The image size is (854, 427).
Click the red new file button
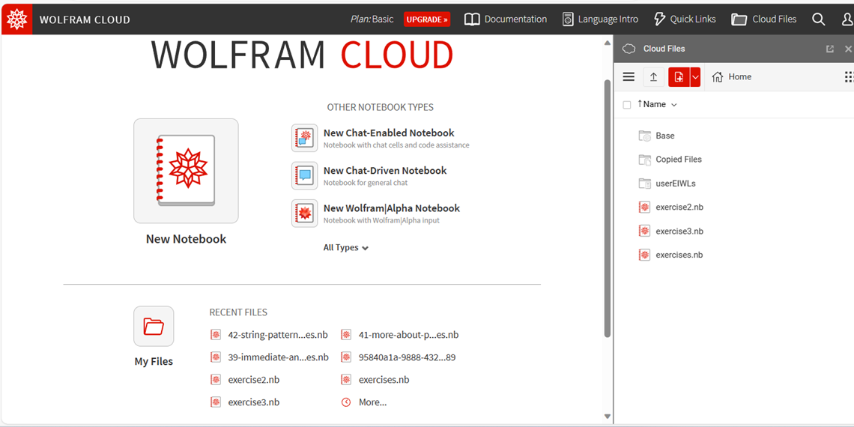(679, 77)
